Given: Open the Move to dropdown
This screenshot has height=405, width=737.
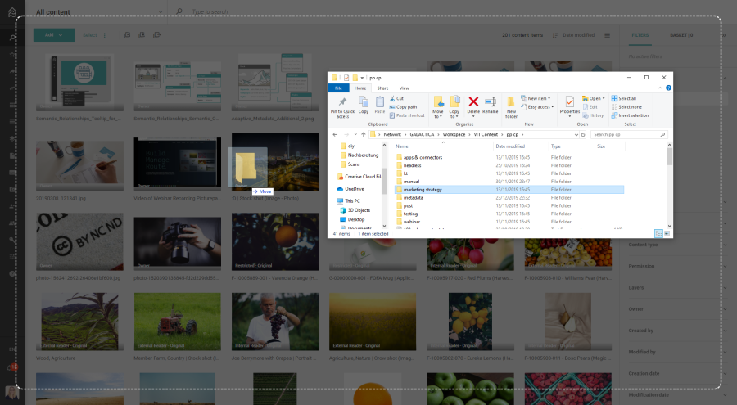Looking at the screenshot, I should [x=438, y=108].
